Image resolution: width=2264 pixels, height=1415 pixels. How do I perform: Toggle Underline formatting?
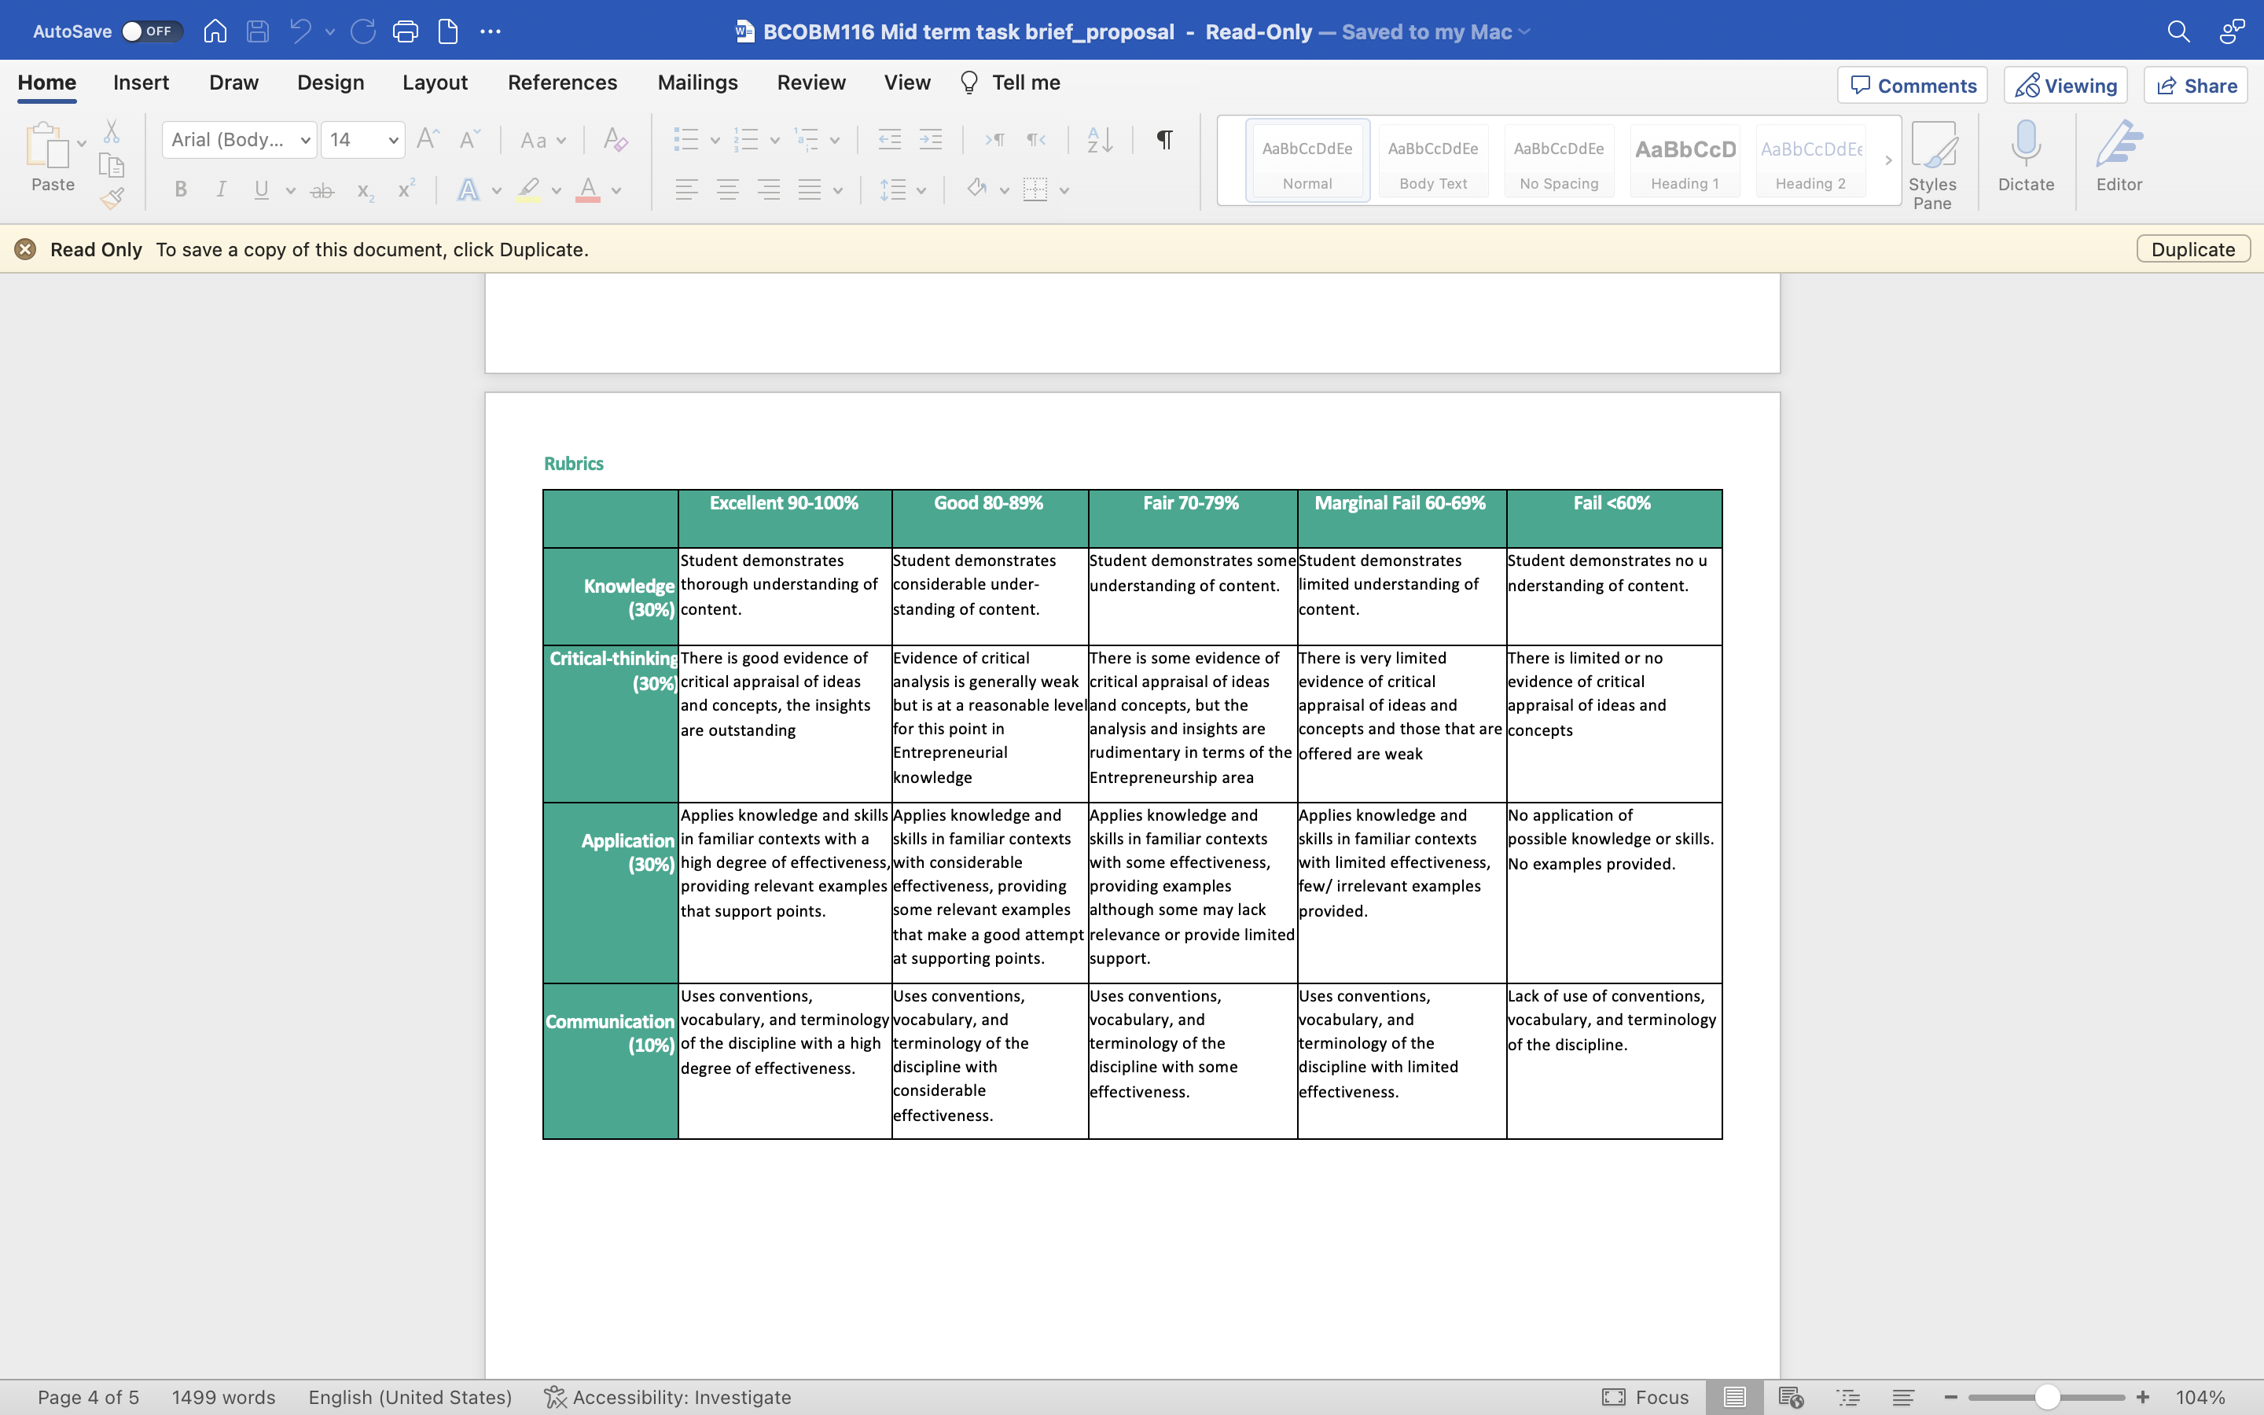click(x=261, y=190)
